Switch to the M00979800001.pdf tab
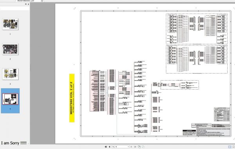Screen dimensions: 235x149 pos(26,1)
